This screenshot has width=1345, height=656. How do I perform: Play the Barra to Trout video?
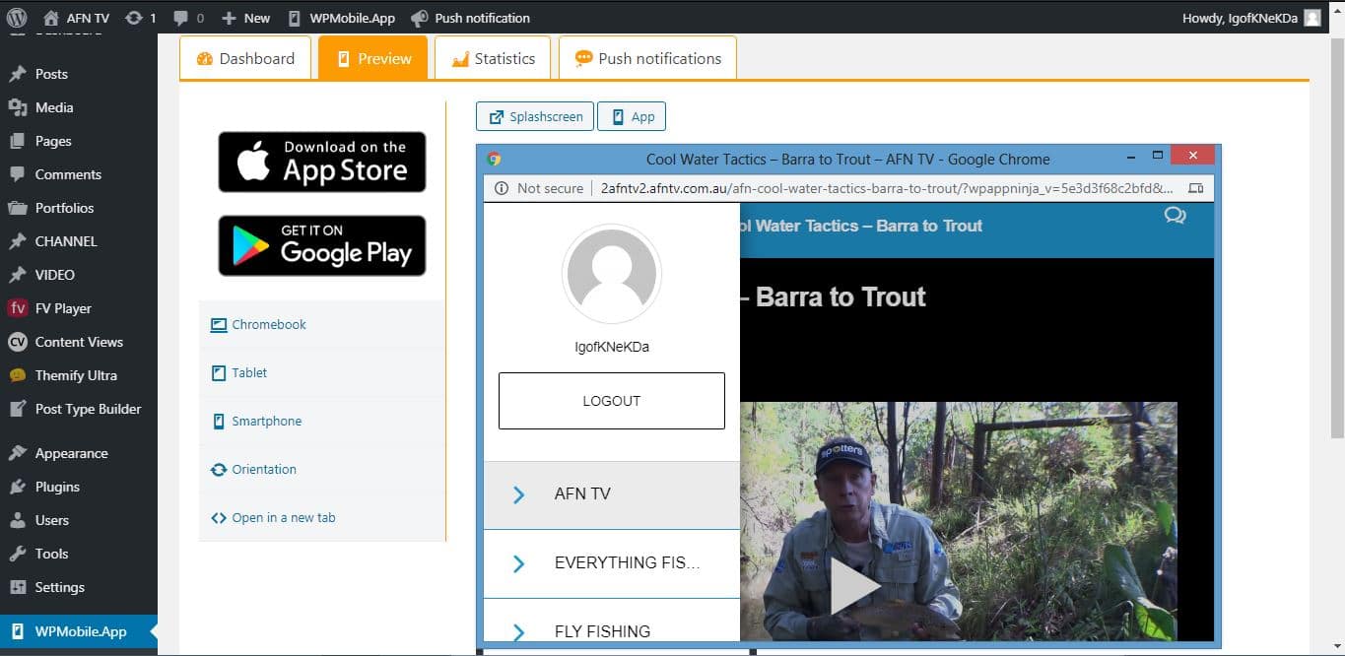[x=853, y=587]
